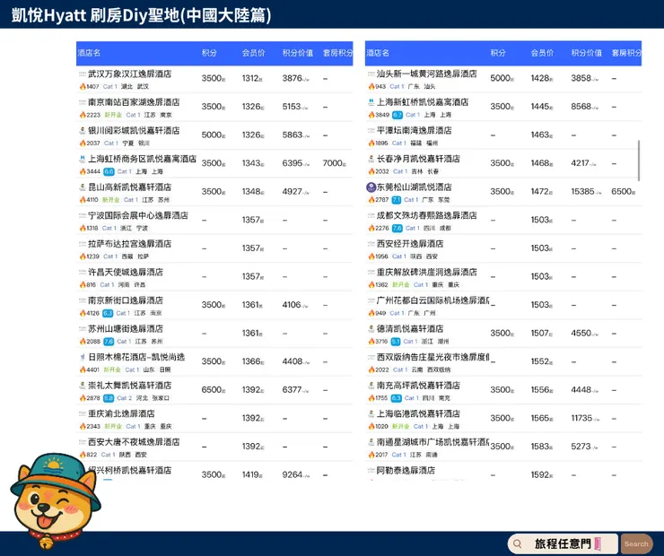Click the 15385 points value cell
Viewport: 664px width, 556px height.
pyautogui.click(x=586, y=192)
